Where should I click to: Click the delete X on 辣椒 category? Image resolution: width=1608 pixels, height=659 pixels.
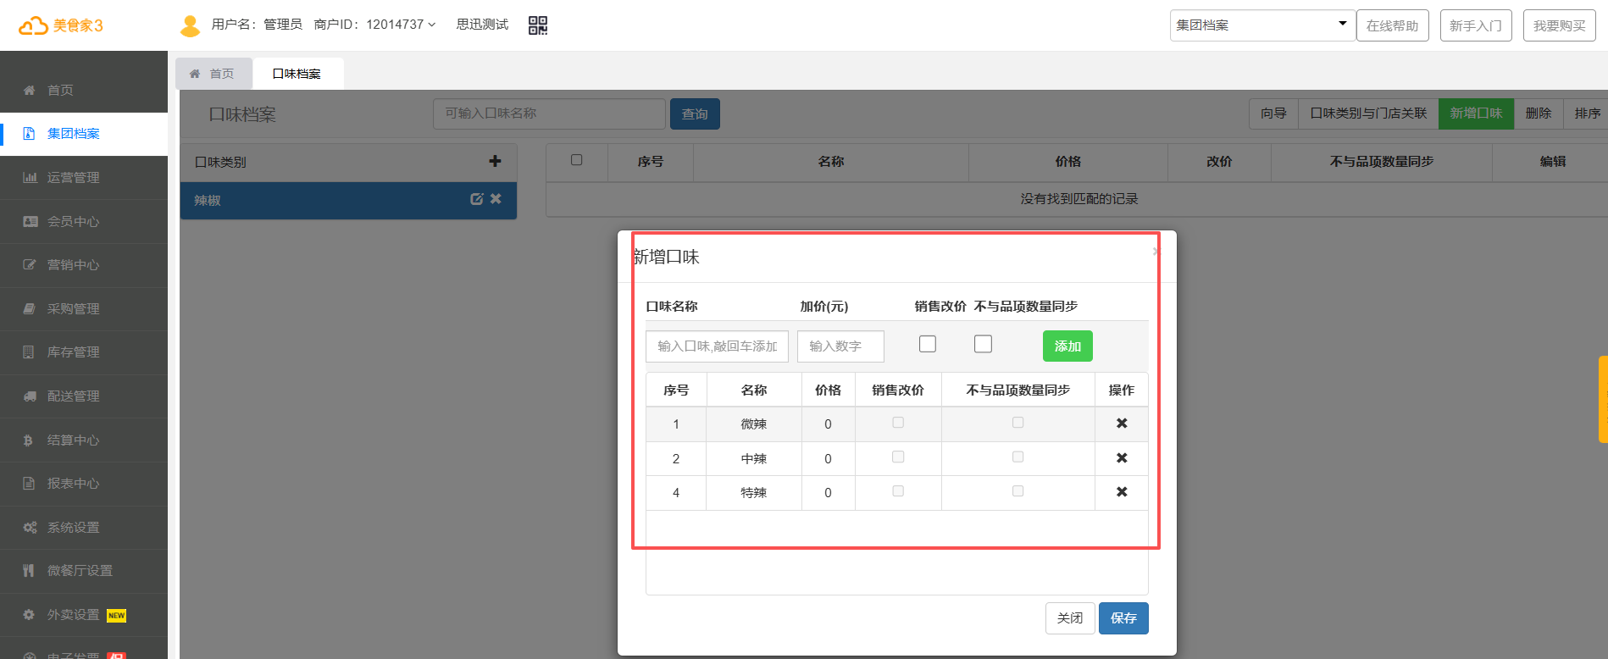pyautogui.click(x=496, y=199)
